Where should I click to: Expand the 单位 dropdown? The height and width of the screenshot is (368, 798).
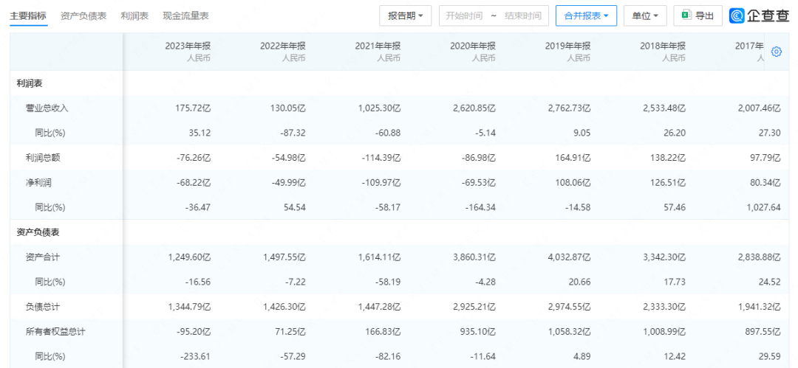645,15
